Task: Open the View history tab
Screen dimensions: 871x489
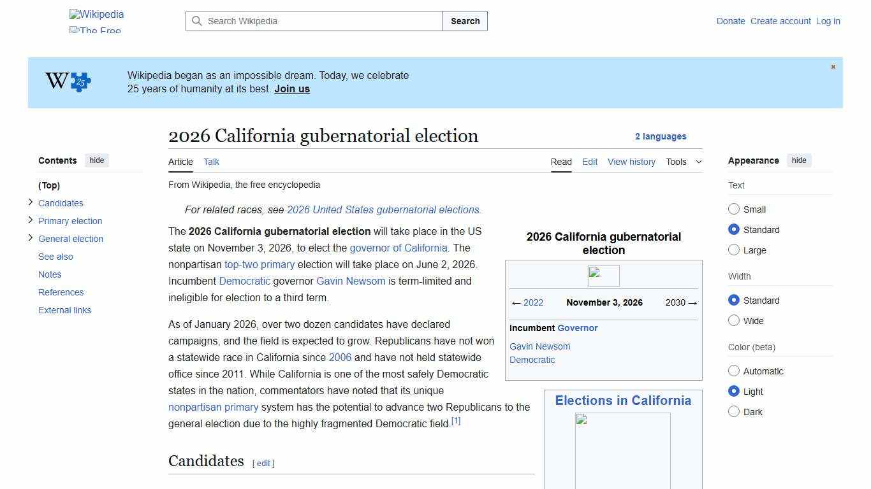Action: tap(631, 162)
